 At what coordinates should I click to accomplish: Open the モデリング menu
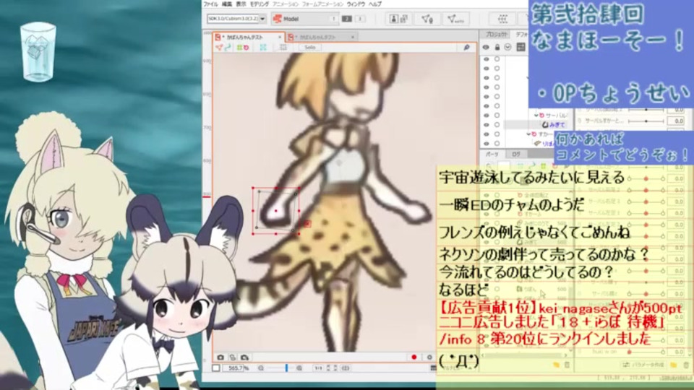pyautogui.click(x=260, y=4)
